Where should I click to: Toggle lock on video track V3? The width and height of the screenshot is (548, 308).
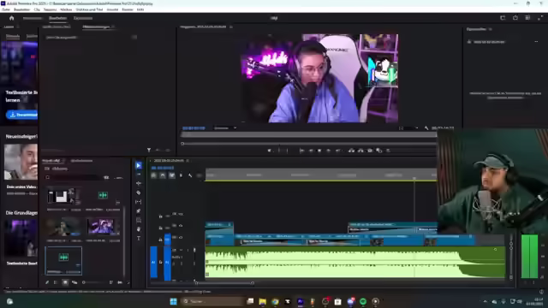(160, 216)
